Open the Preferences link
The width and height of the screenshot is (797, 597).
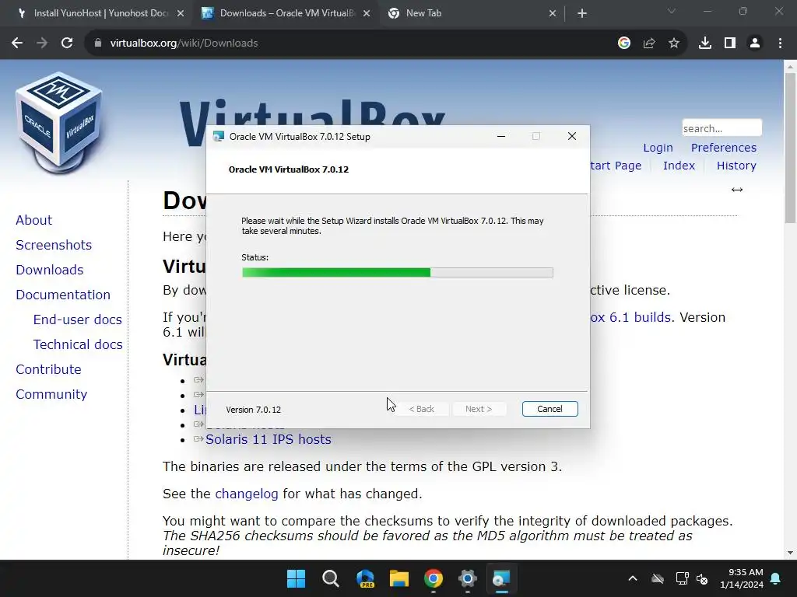(723, 148)
